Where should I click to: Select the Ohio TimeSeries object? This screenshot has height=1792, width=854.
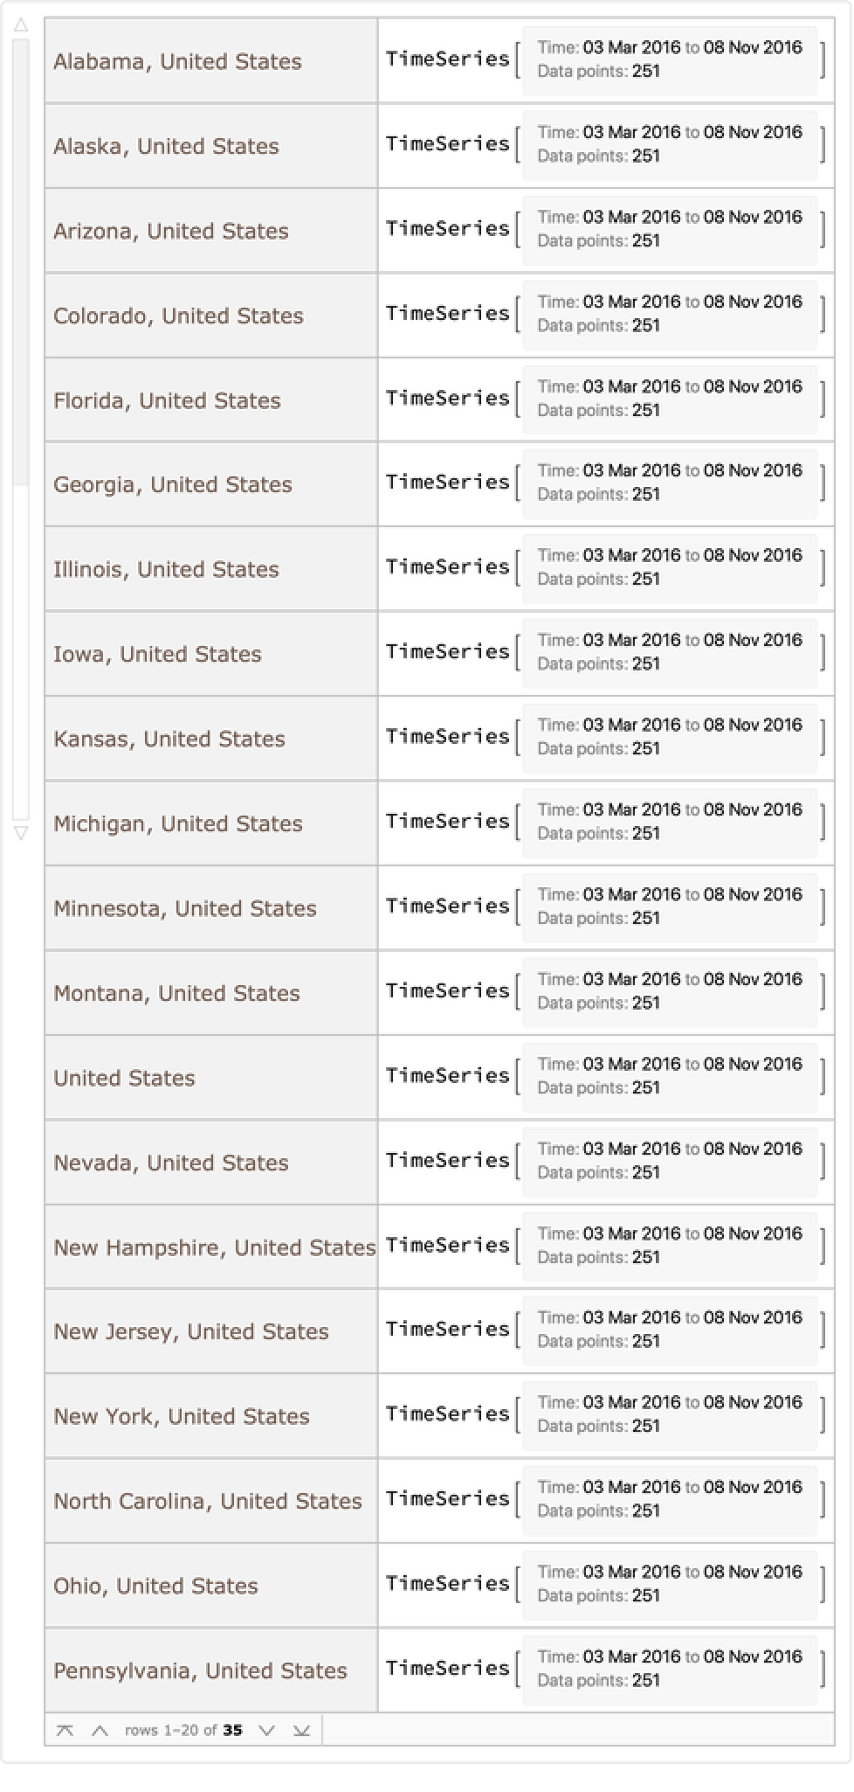669,1584
